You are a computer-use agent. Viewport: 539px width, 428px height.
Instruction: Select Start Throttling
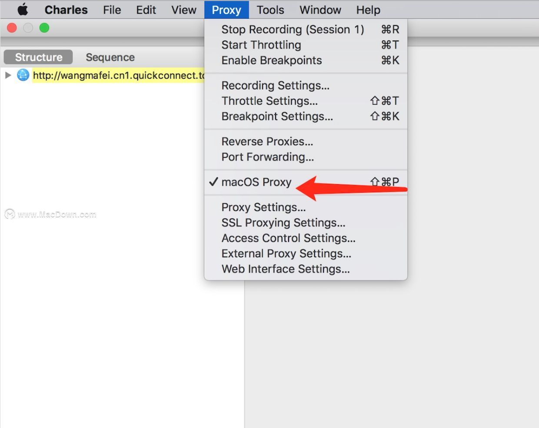(x=306, y=45)
